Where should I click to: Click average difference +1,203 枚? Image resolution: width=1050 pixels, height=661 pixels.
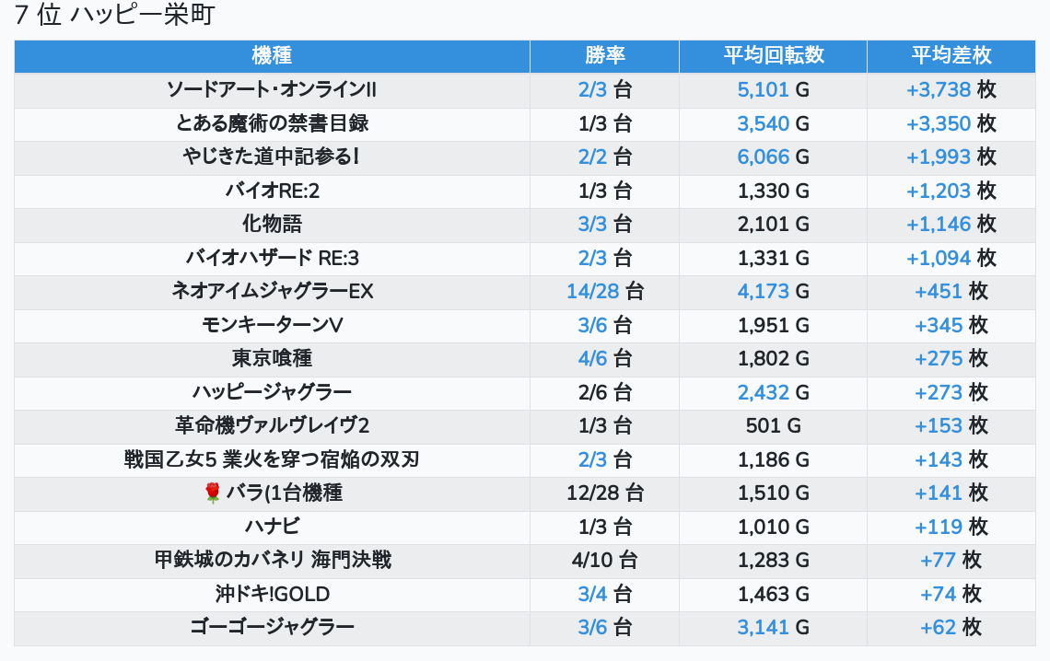(x=951, y=191)
